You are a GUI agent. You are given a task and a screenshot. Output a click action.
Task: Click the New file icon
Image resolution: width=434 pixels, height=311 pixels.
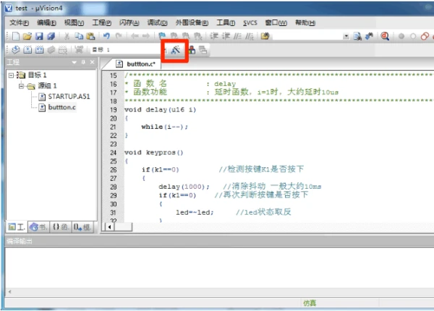(x=15, y=36)
